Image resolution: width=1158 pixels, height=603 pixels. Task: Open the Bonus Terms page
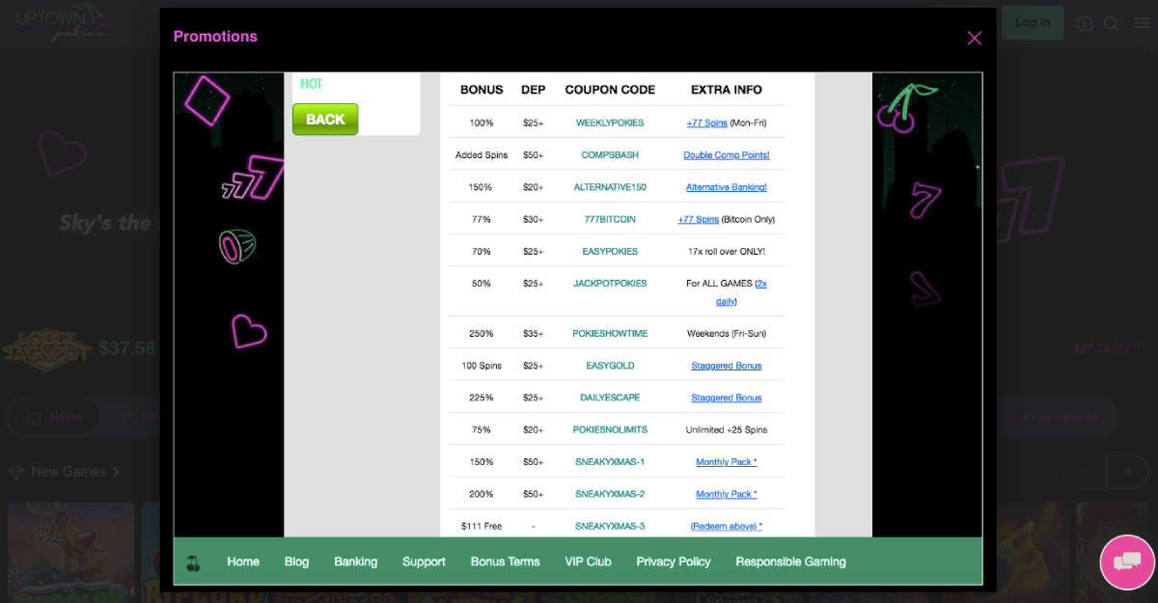pyautogui.click(x=505, y=562)
